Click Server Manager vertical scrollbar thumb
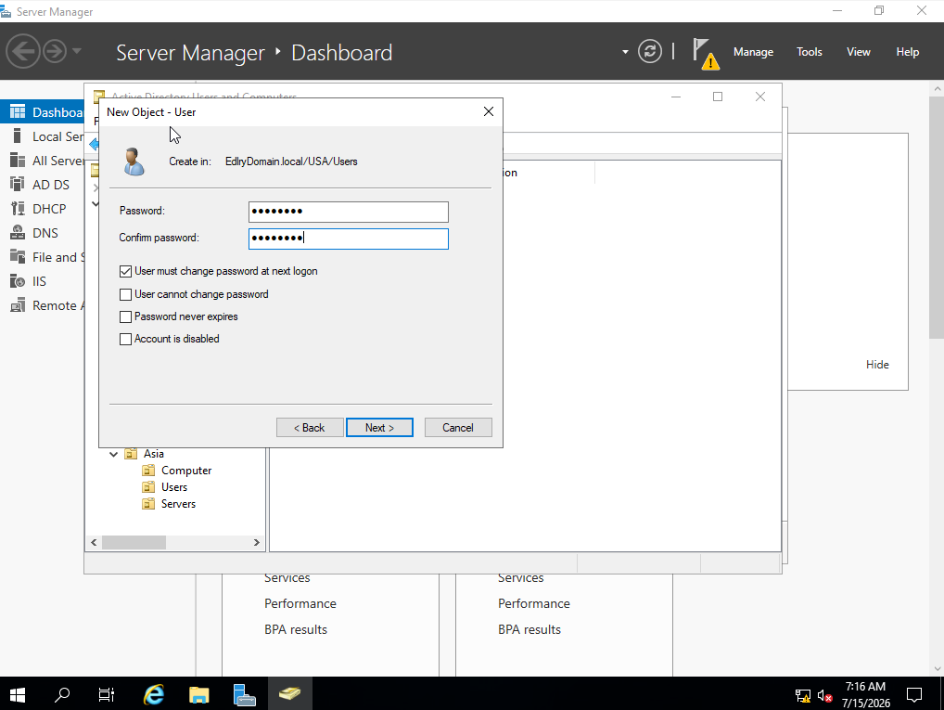 937,217
